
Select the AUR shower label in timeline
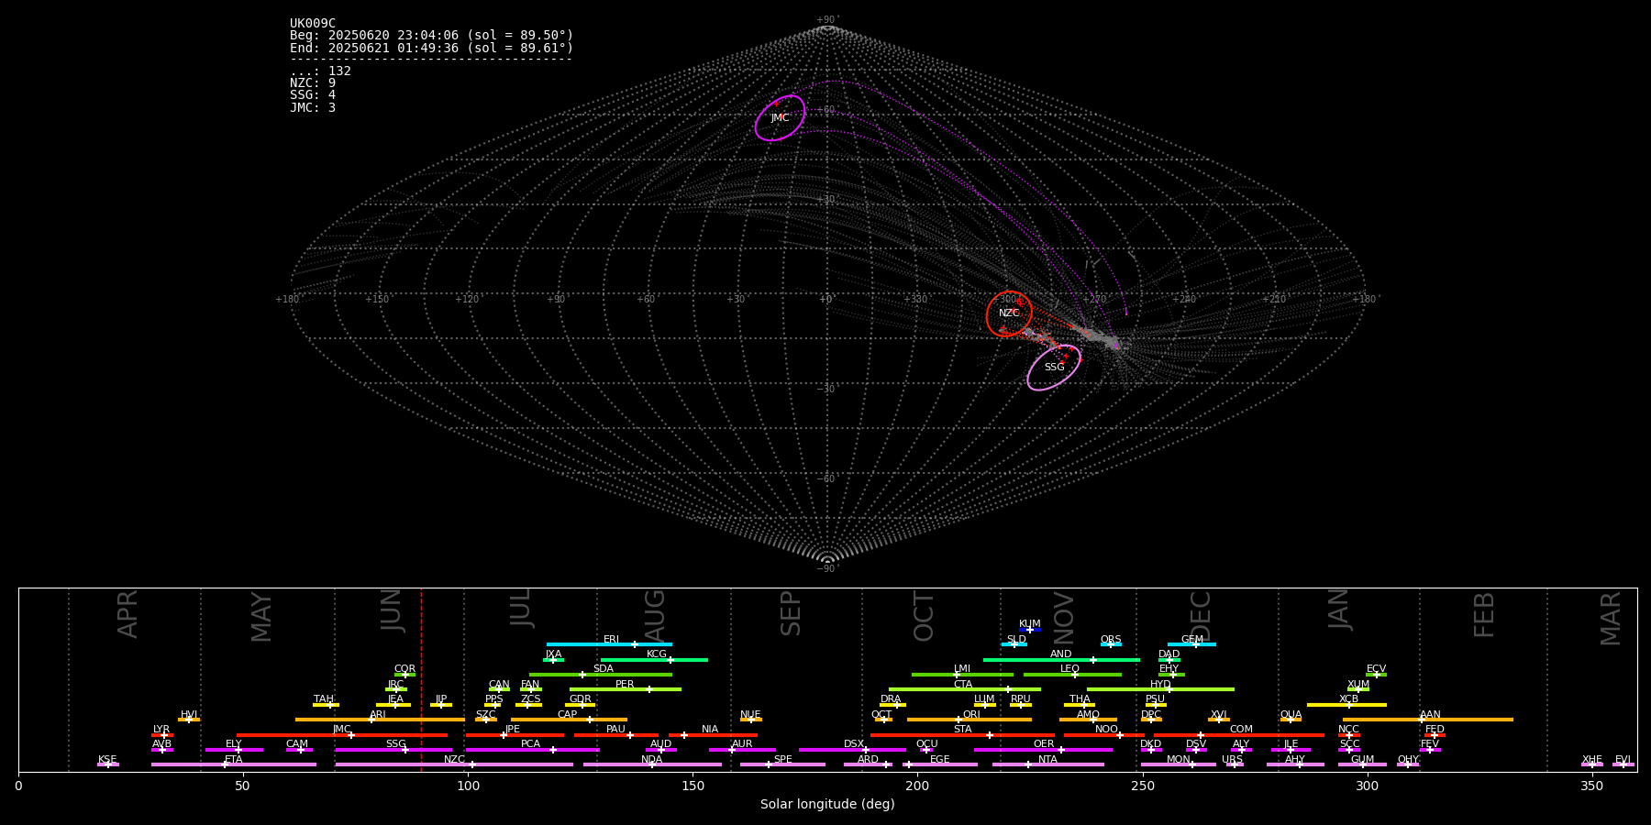click(x=742, y=744)
